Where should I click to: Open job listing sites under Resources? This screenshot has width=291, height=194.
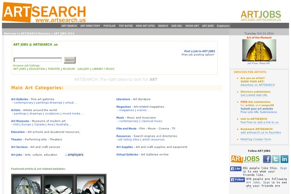[x=129, y=140]
